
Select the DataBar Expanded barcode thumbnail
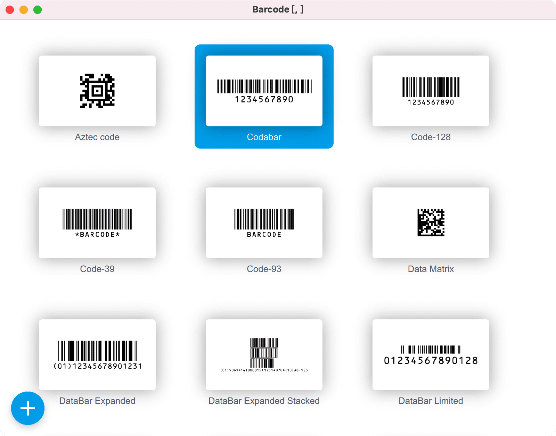point(97,355)
